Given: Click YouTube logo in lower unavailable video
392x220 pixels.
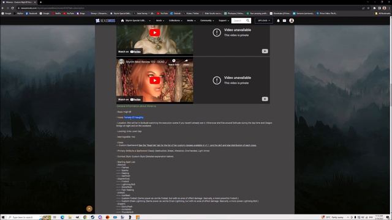Looking at the screenshot, I should [265, 99].
